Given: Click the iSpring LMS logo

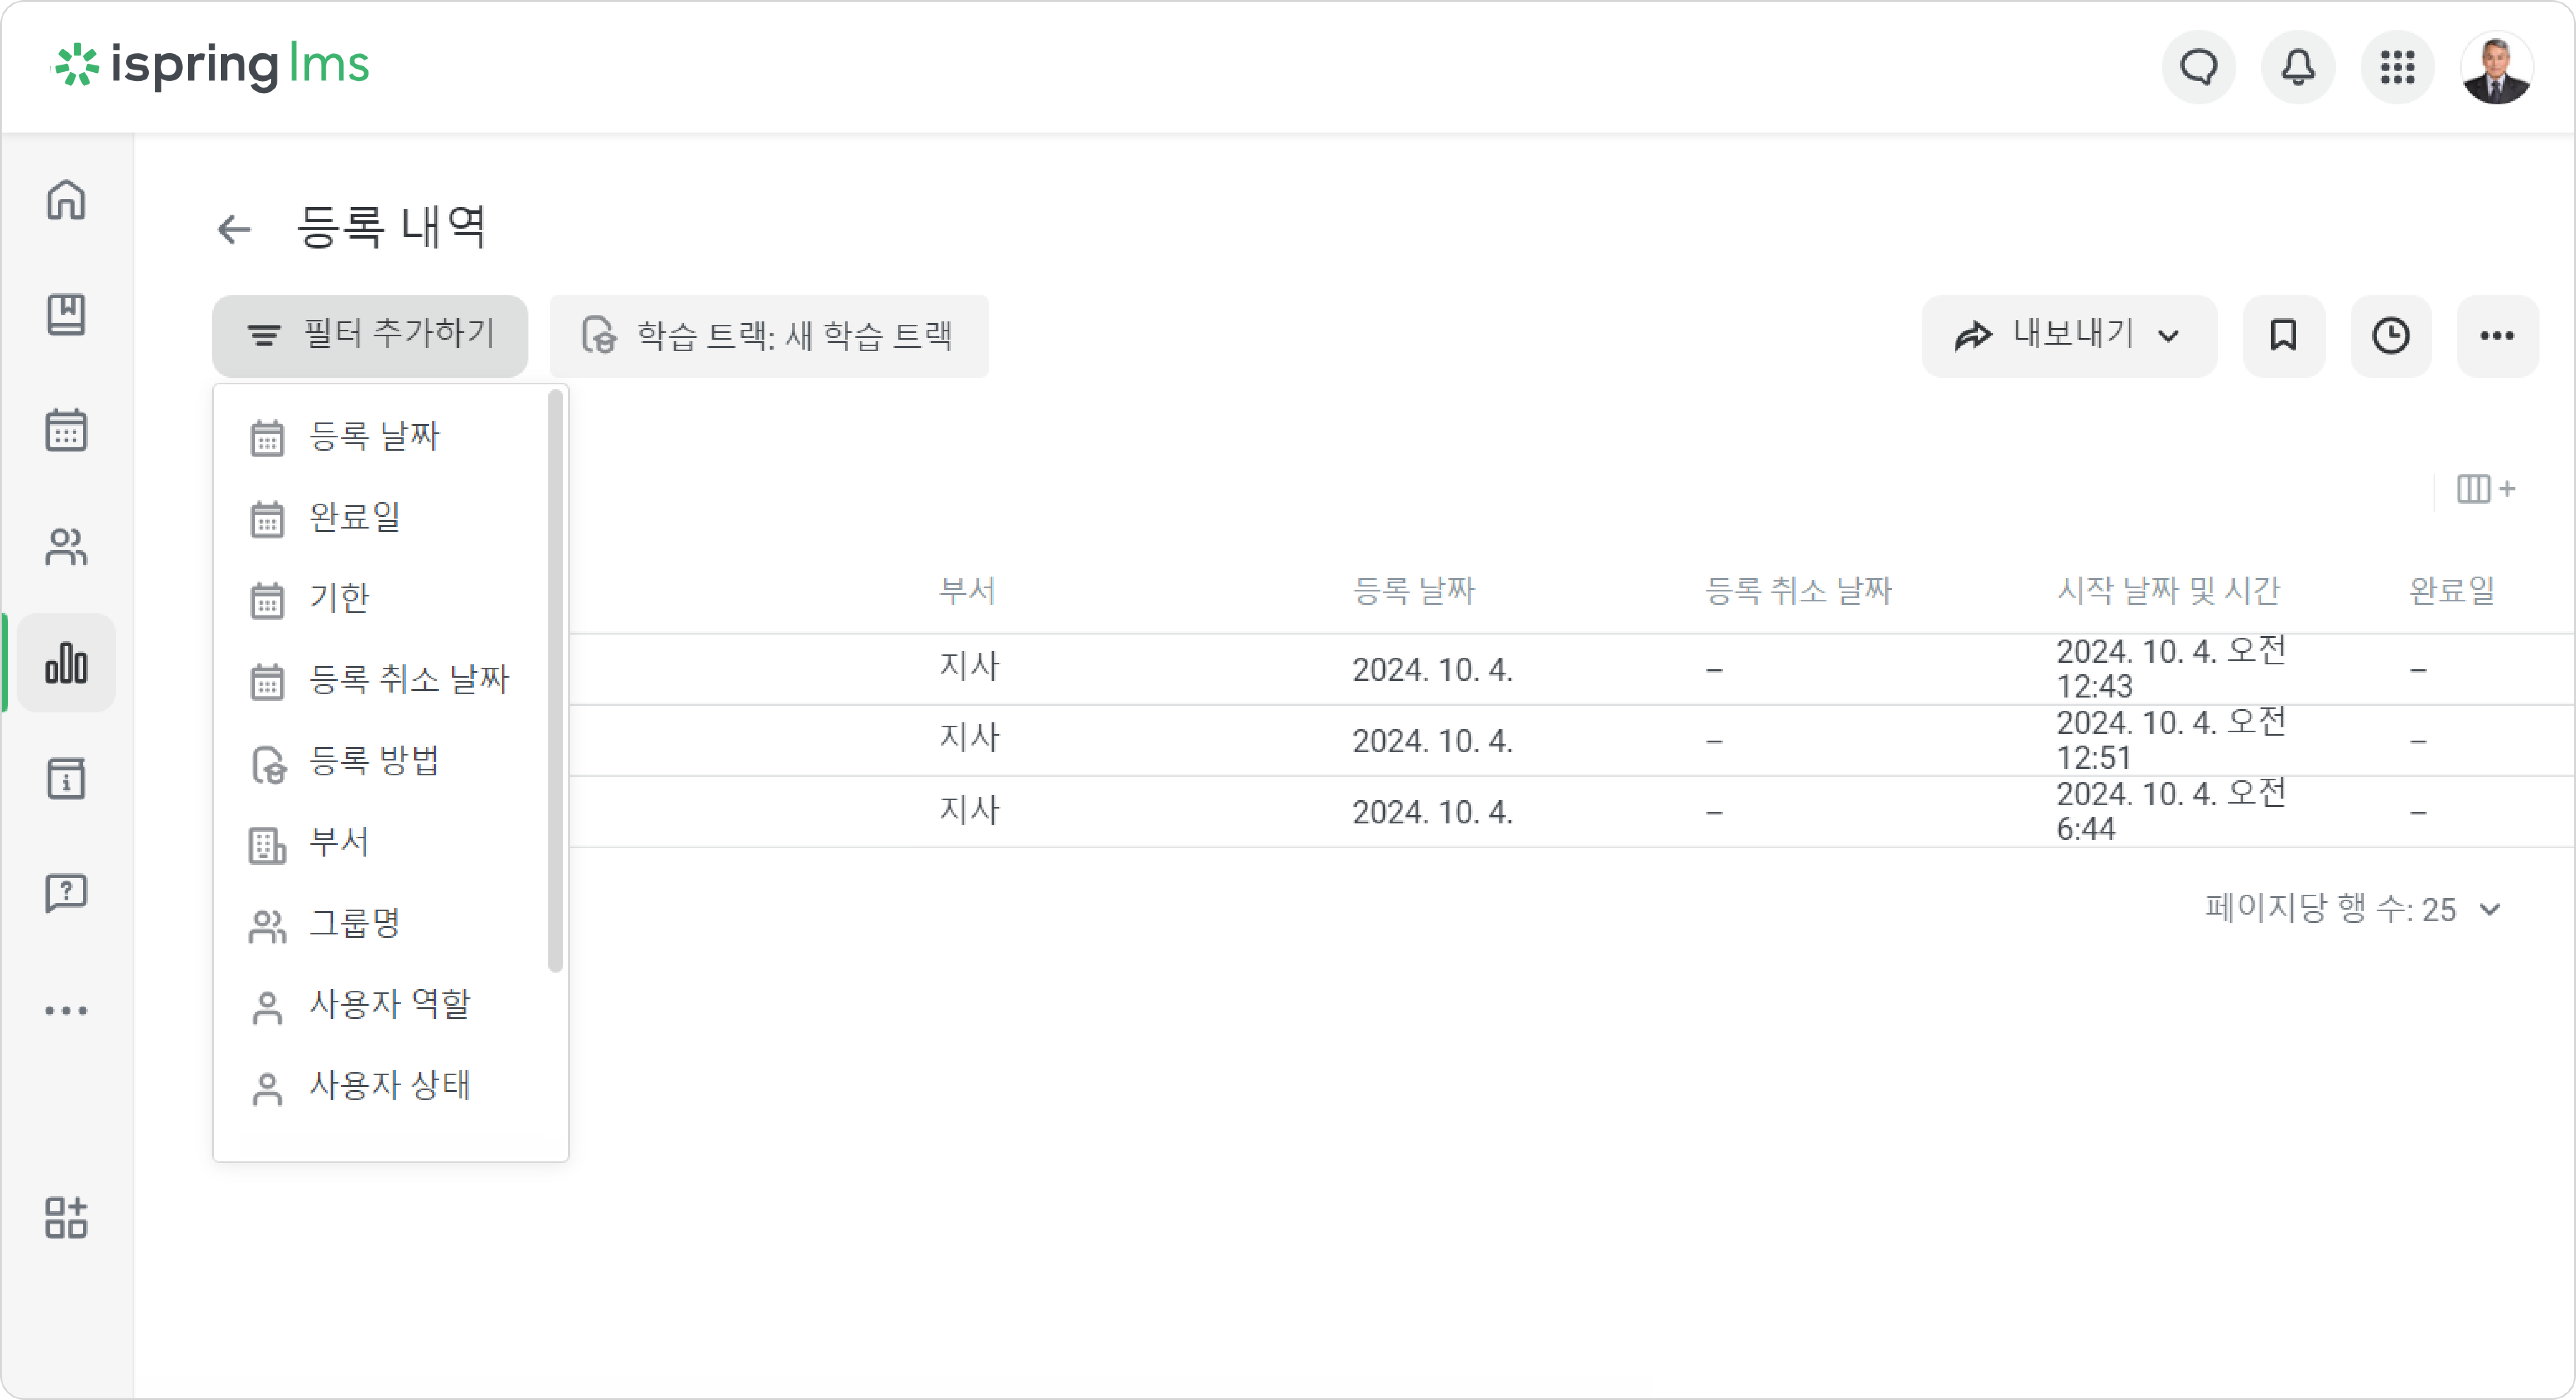Looking at the screenshot, I should [x=211, y=66].
